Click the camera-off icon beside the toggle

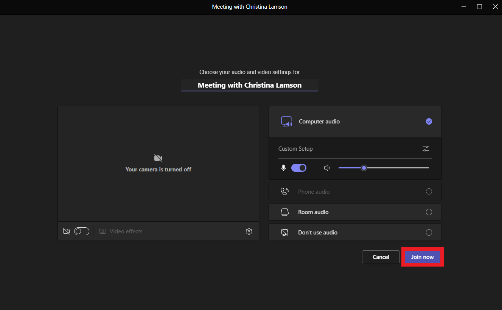pyautogui.click(x=67, y=231)
